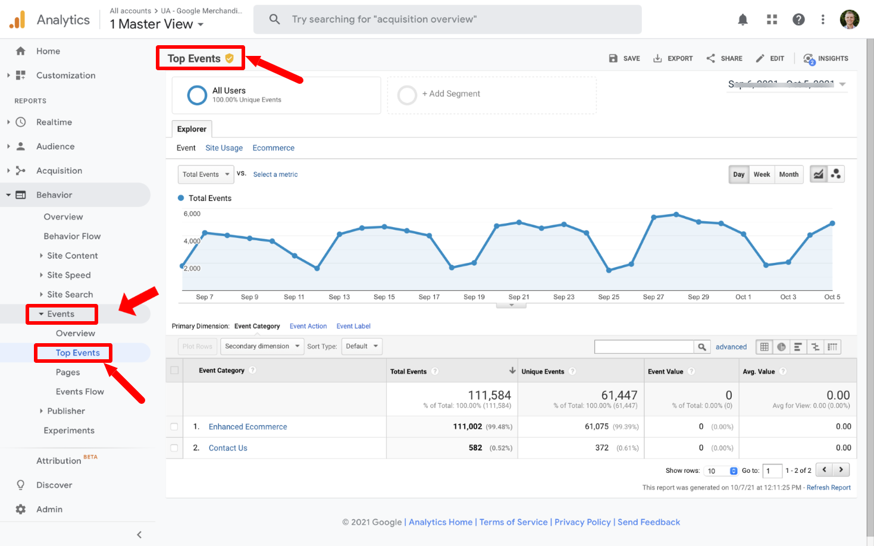This screenshot has height=546, width=874.
Task: Open Behavior Flow in the sidebar
Action: pos(72,236)
